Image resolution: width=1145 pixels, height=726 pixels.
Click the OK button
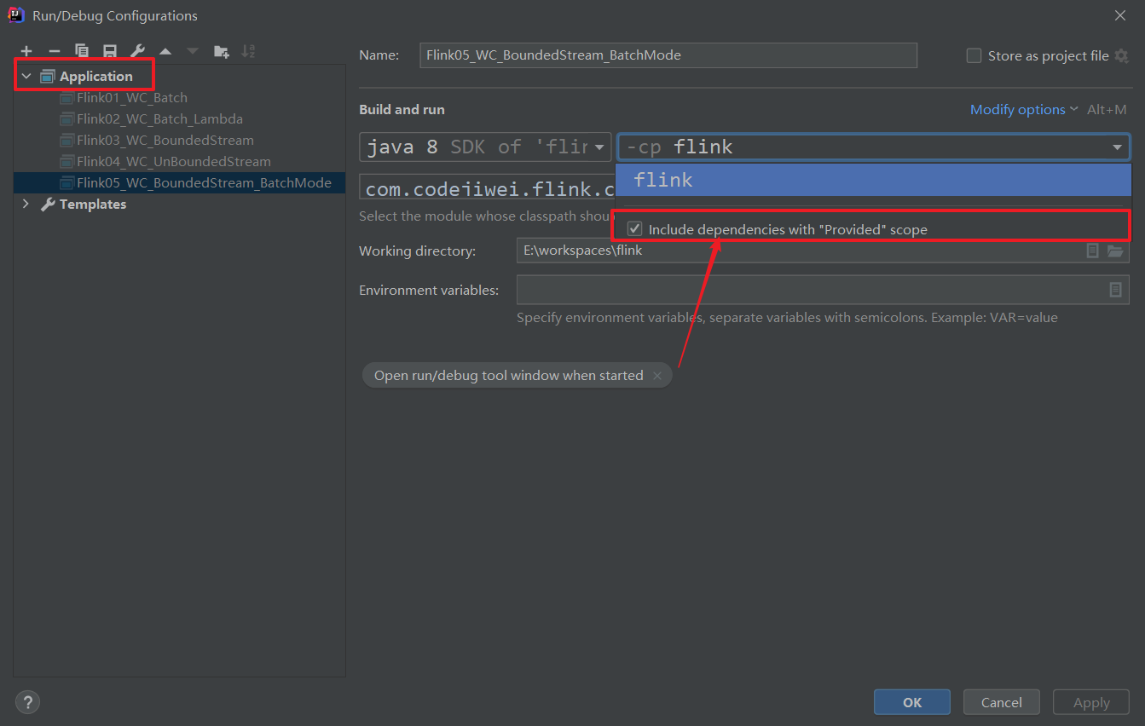pyautogui.click(x=912, y=702)
